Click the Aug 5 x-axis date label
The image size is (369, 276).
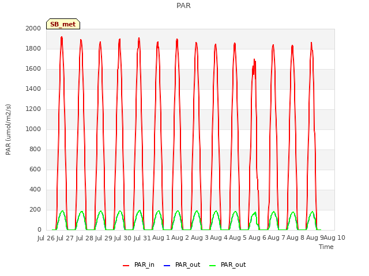238,238
